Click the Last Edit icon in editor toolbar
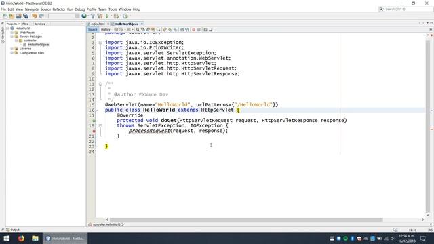The width and height of the screenshot is (434, 244). click(x=116, y=30)
